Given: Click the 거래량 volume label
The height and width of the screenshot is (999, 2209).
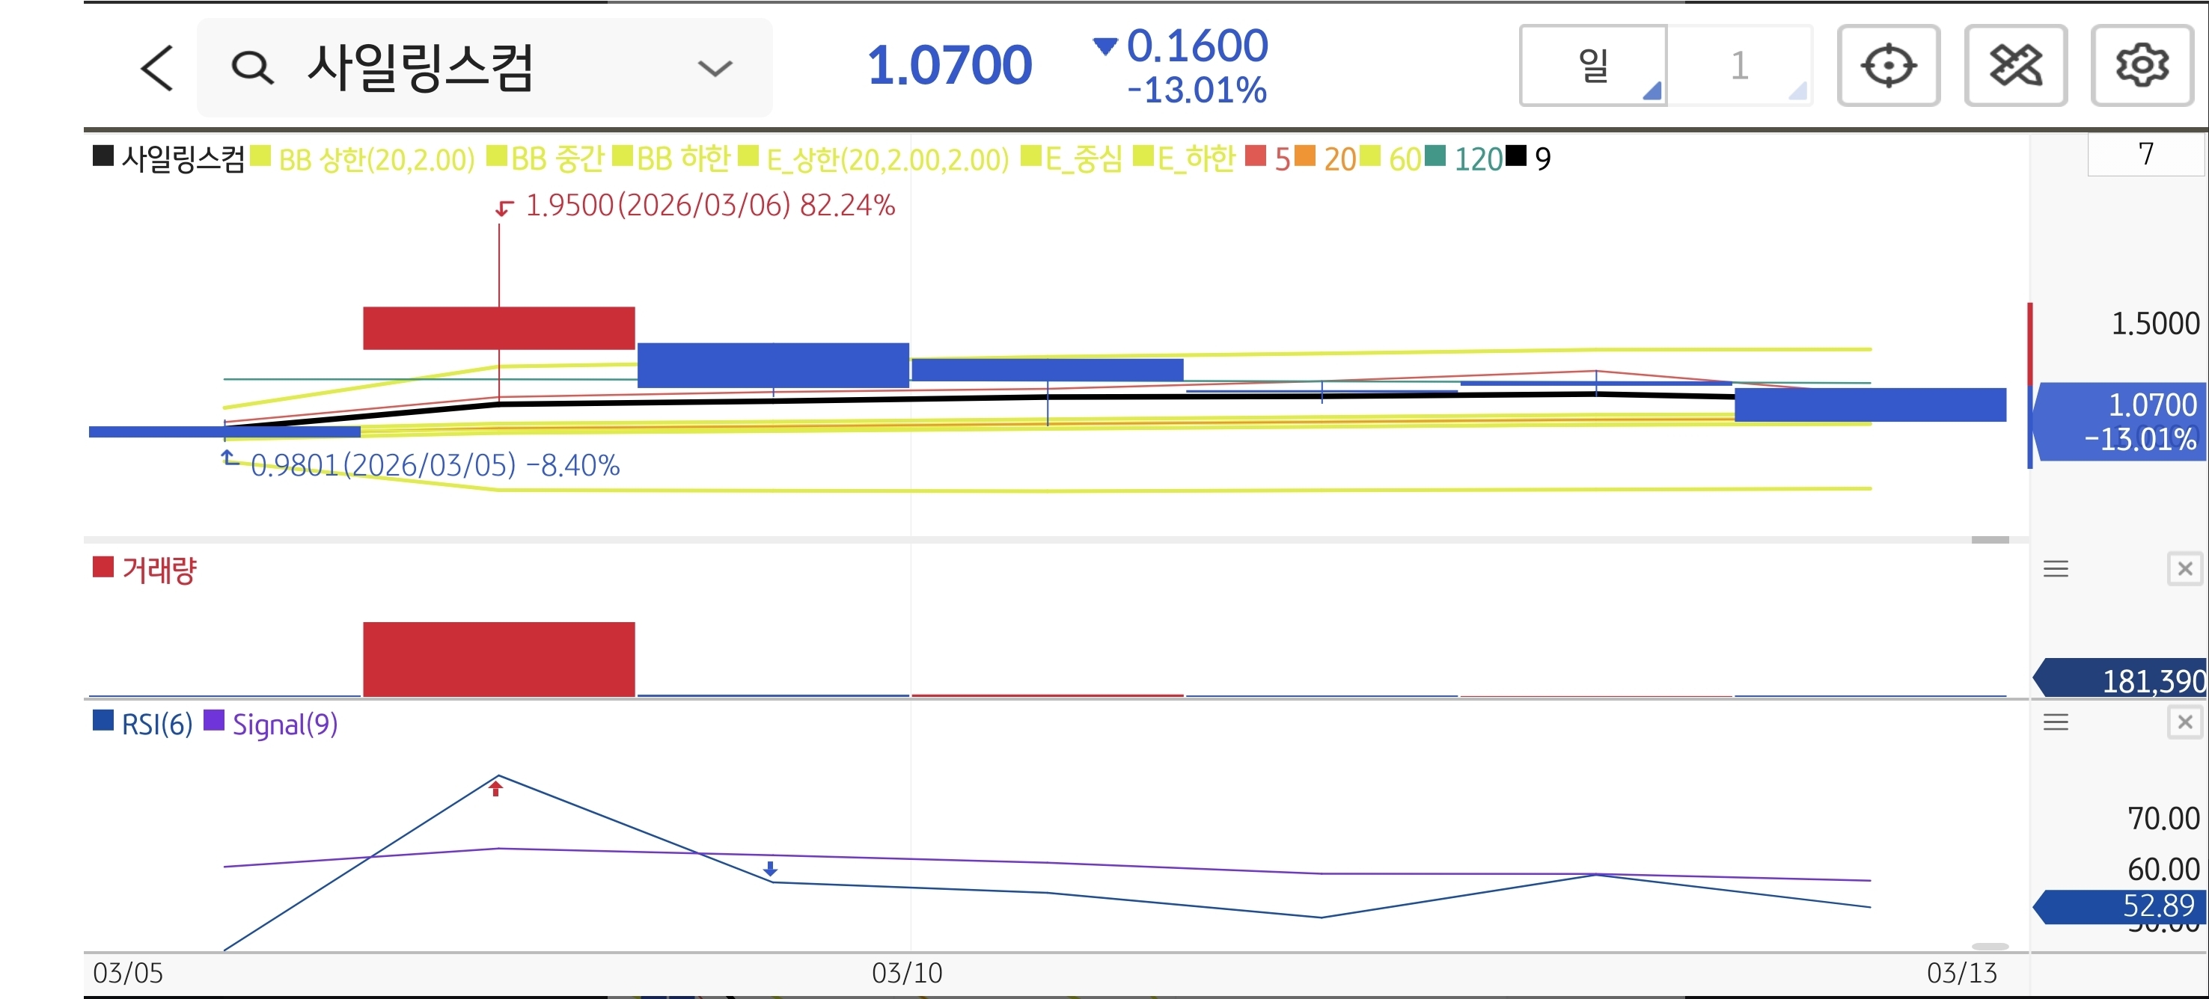Looking at the screenshot, I should (x=159, y=570).
